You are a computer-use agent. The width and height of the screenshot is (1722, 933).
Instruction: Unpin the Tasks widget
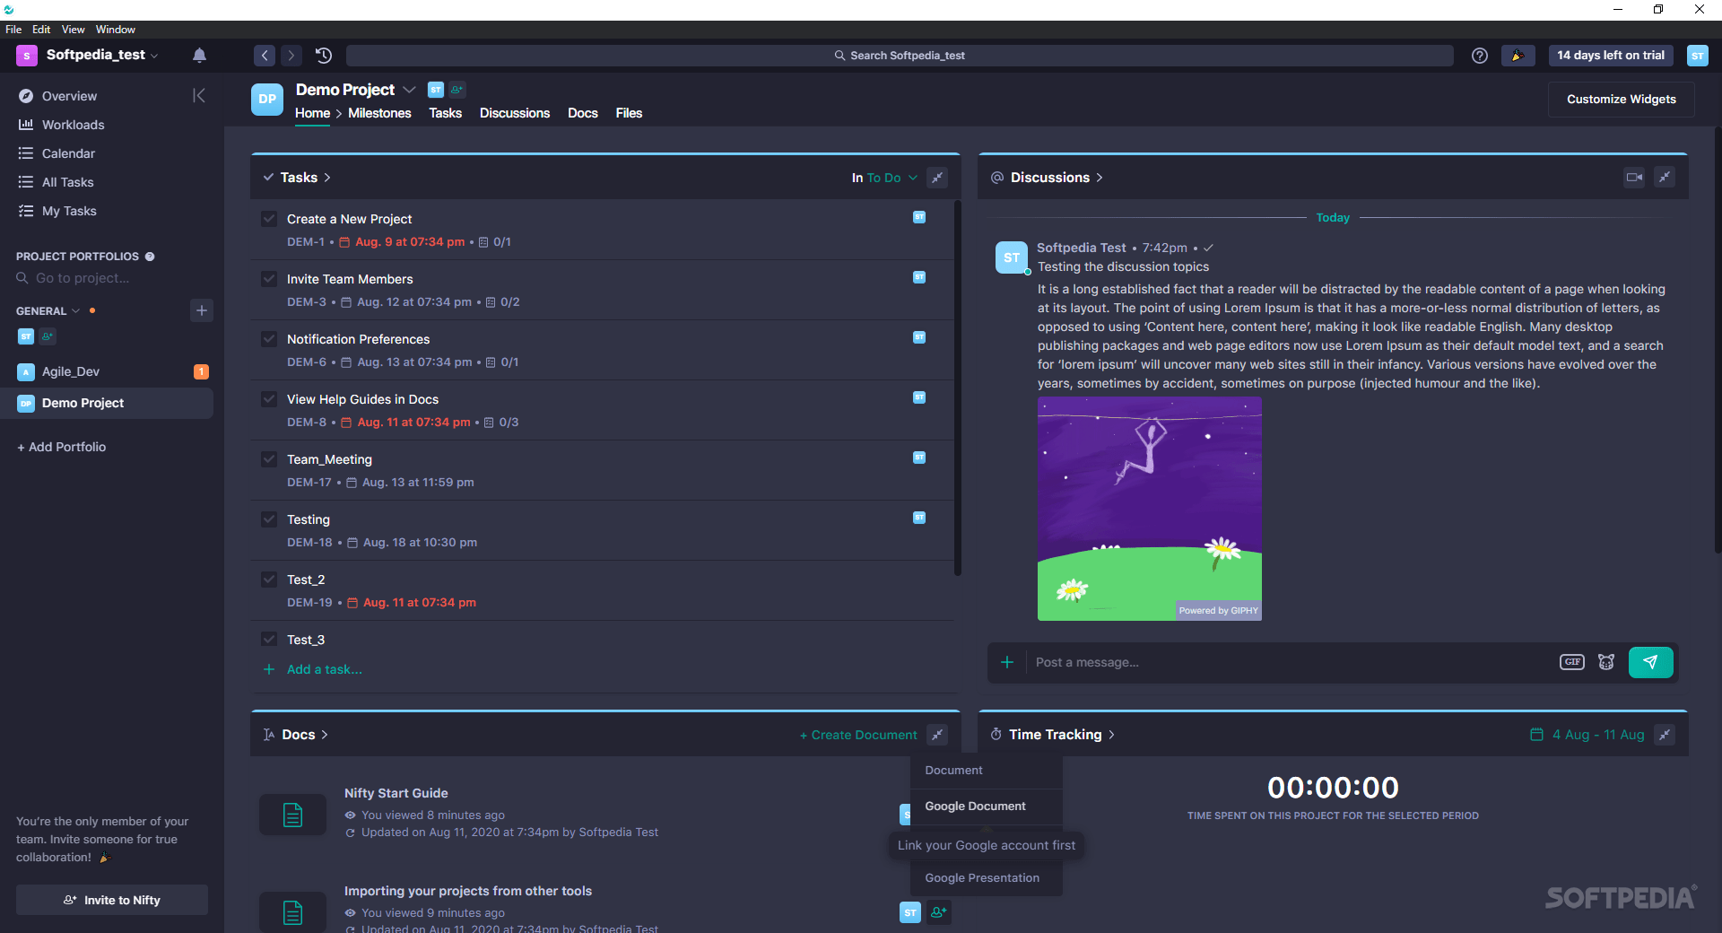tap(937, 178)
